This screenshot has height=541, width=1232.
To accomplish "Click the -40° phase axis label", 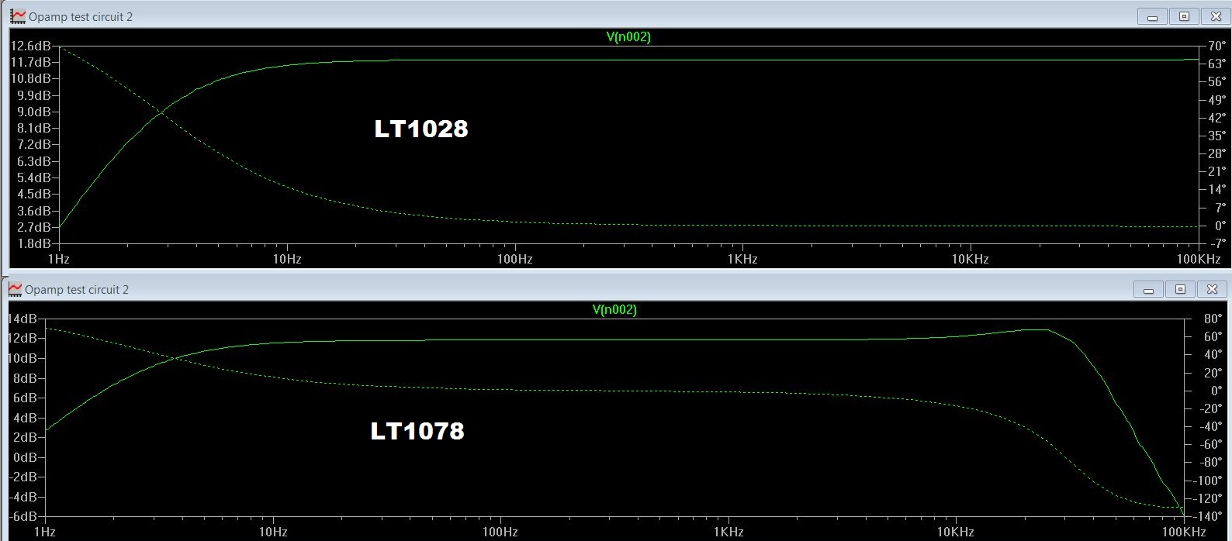I will [1210, 426].
